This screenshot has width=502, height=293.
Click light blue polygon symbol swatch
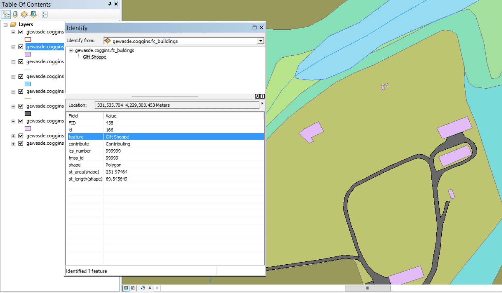click(28, 84)
